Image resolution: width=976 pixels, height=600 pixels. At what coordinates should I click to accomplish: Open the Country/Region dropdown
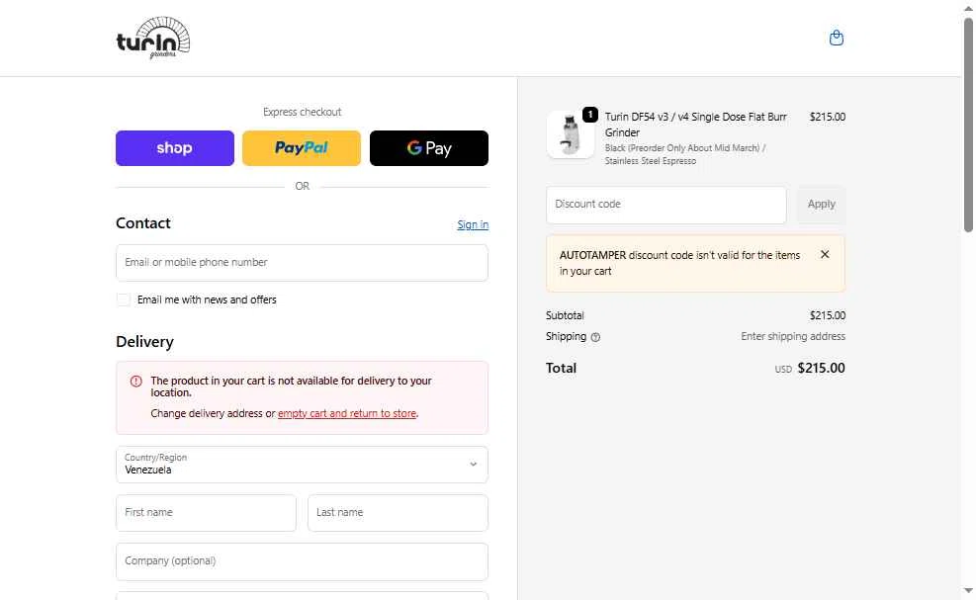click(302, 465)
